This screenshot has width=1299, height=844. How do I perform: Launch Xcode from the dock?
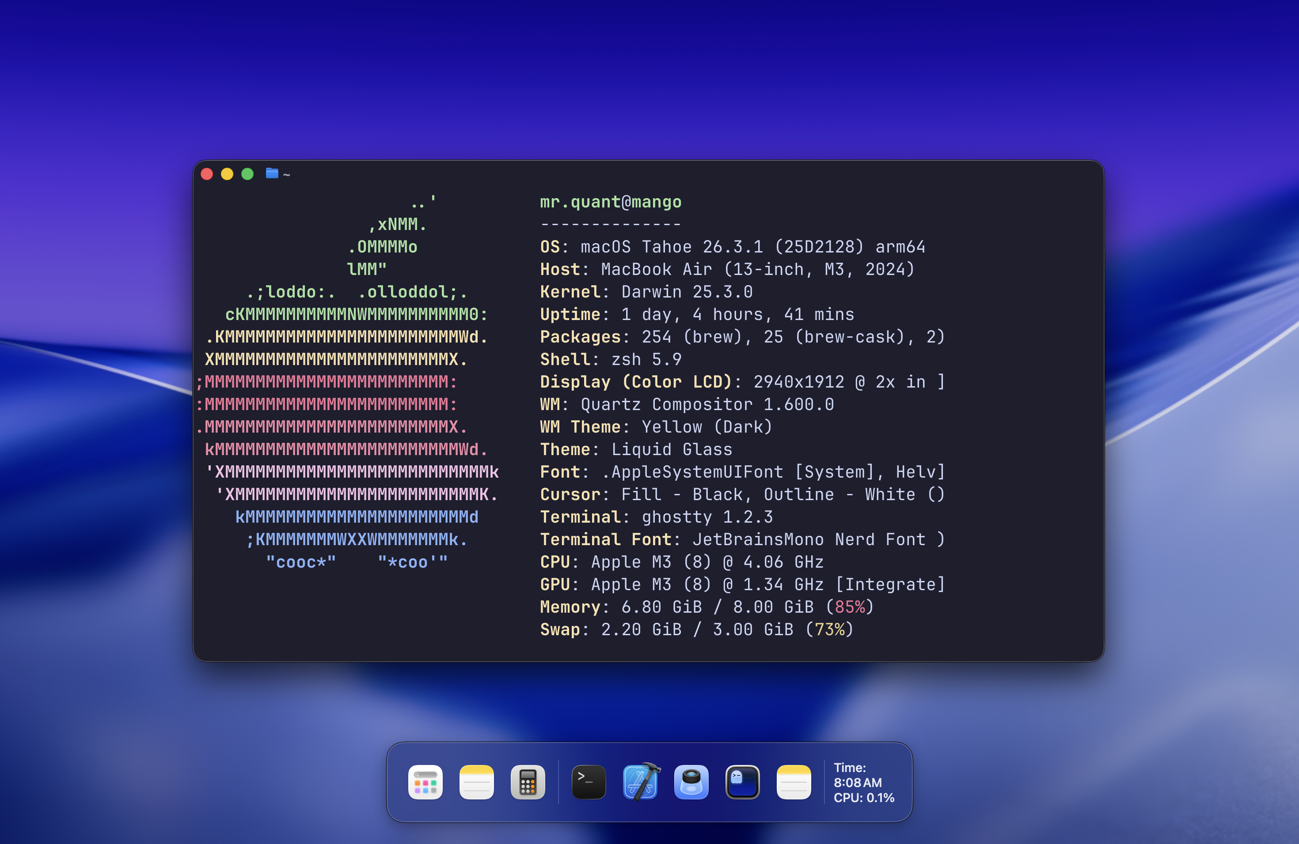point(641,782)
